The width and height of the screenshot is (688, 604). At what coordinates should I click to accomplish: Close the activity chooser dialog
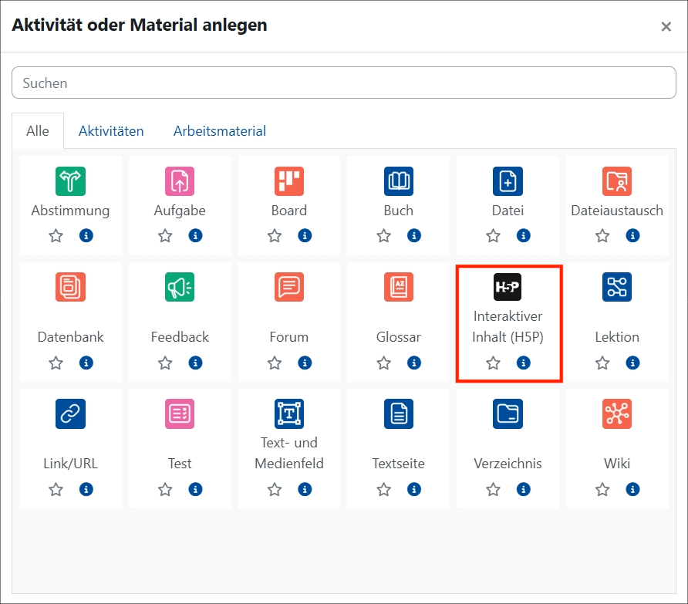pos(666,25)
